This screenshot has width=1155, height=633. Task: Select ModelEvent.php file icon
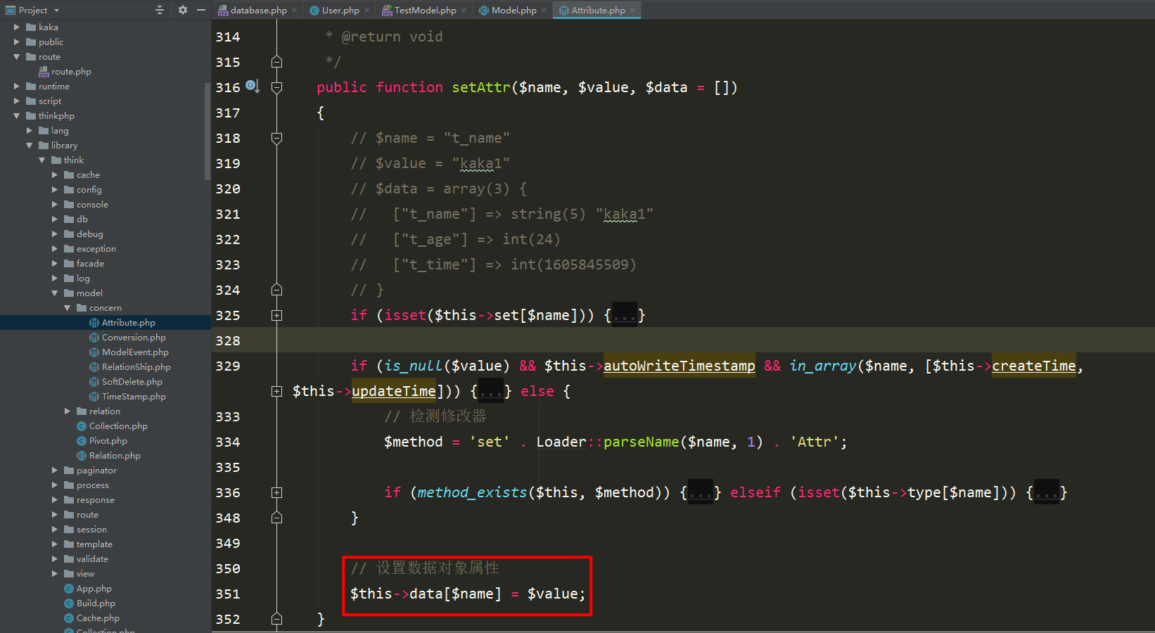[x=94, y=352]
